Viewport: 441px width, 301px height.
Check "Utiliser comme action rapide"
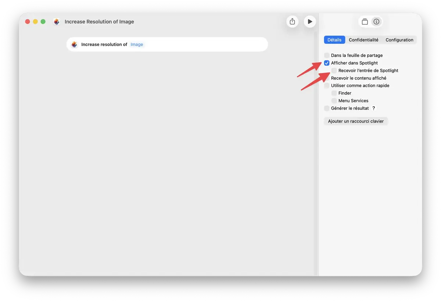326,85
